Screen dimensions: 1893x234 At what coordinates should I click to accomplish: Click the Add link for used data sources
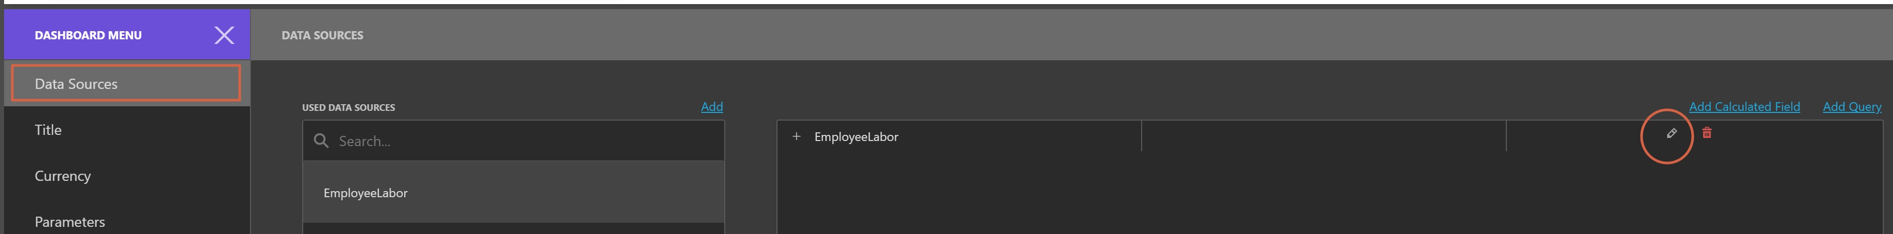click(x=711, y=107)
